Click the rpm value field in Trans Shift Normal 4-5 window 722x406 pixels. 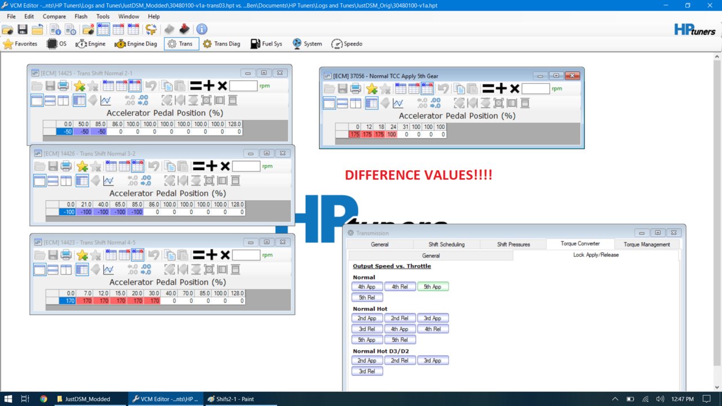pos(246,255)
